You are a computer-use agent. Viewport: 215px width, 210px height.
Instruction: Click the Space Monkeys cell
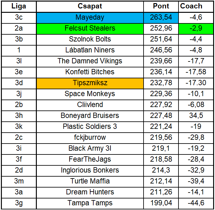(x=90, y=94)
